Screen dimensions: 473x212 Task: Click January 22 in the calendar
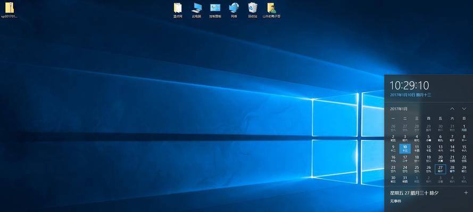(x=464, y=159)
